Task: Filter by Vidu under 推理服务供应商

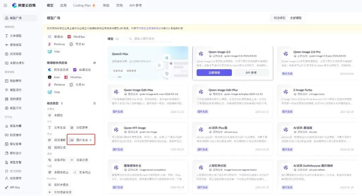Action: [x=54, y=92]
